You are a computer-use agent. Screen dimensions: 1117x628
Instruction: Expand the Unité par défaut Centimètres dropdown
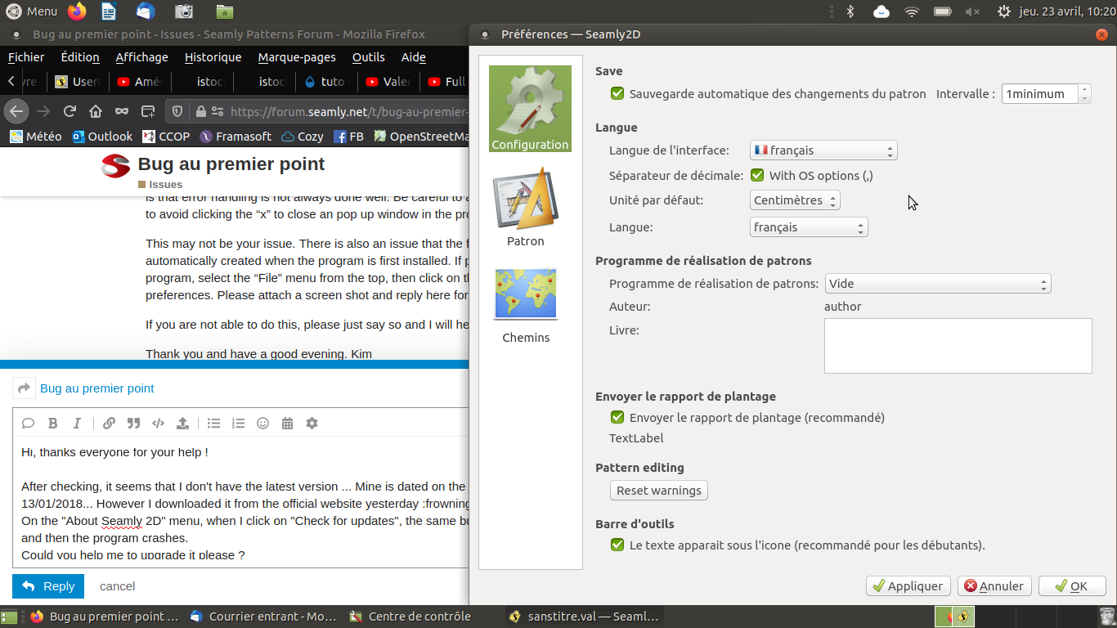794,200
